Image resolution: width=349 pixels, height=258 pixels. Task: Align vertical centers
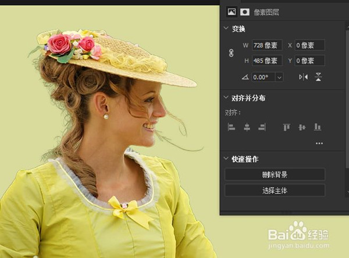pos(302,127)
